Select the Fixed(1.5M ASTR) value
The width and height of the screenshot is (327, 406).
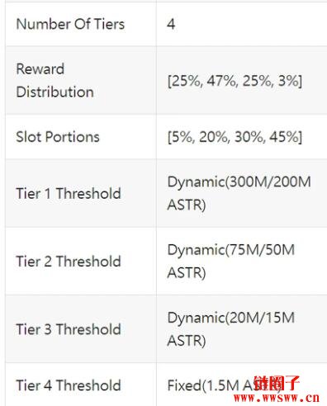pyautogui.click(x=225, y=385)
